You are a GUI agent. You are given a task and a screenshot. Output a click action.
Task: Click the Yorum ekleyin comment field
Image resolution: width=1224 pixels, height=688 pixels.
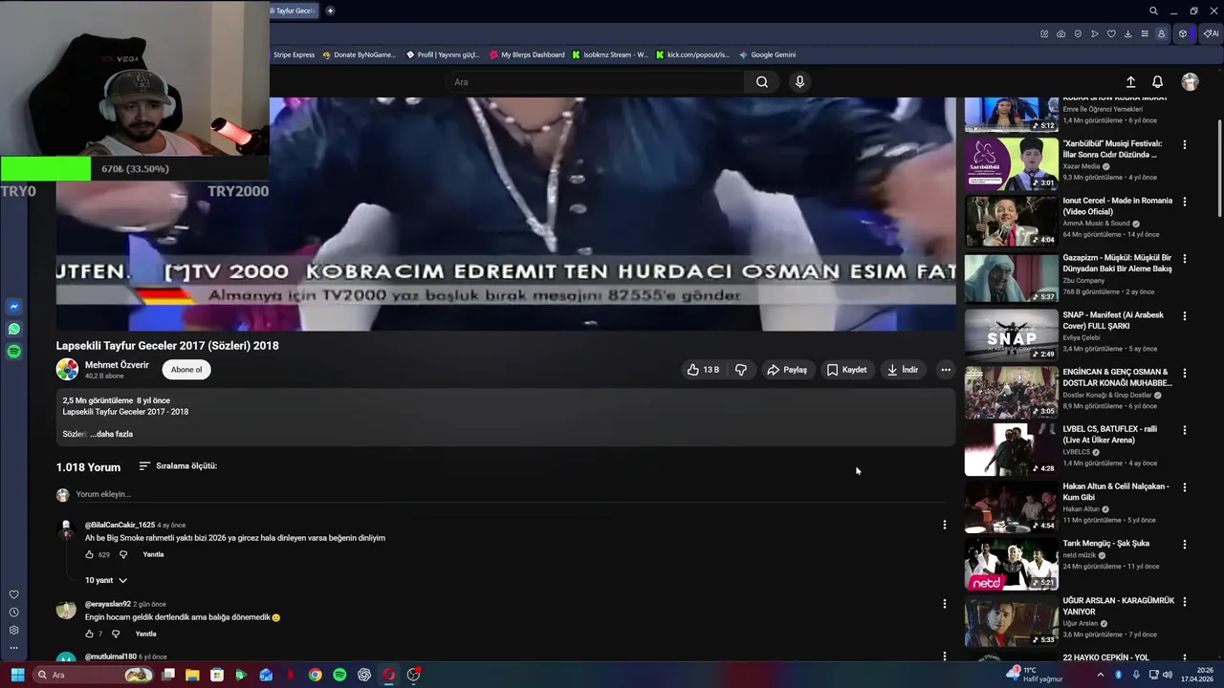click(512, 495)
